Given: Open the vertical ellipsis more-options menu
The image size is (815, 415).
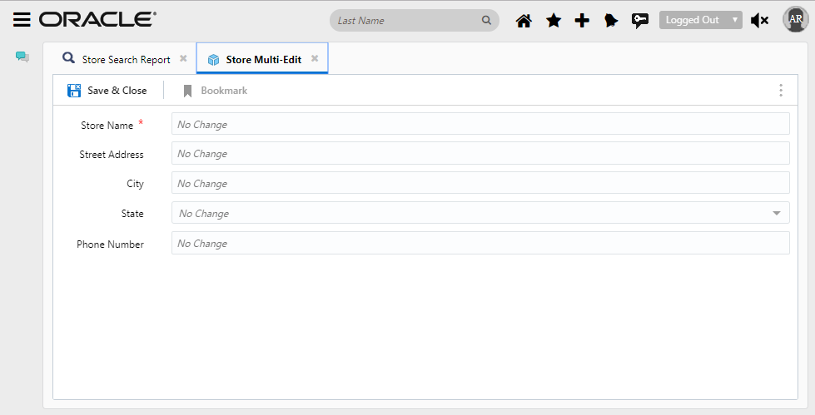Looking at the screenshot, I should pos(781,91).
